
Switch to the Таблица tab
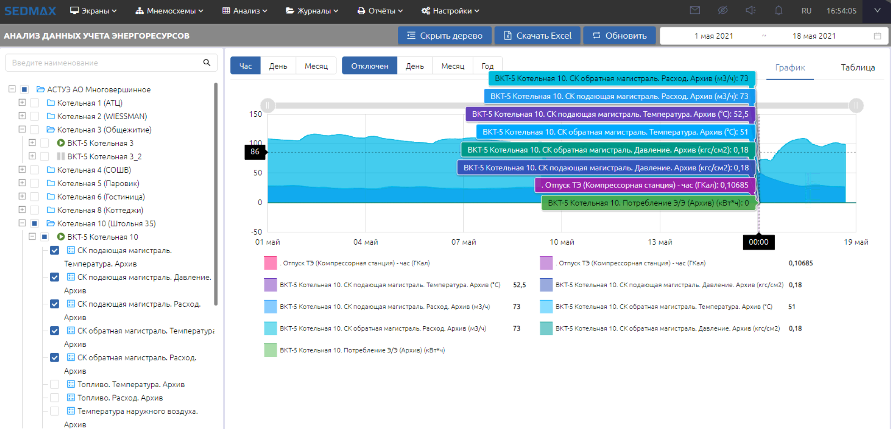tap(858, 67)
